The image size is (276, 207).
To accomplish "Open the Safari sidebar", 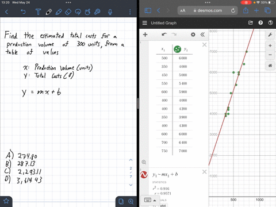I will click(148, 10).
